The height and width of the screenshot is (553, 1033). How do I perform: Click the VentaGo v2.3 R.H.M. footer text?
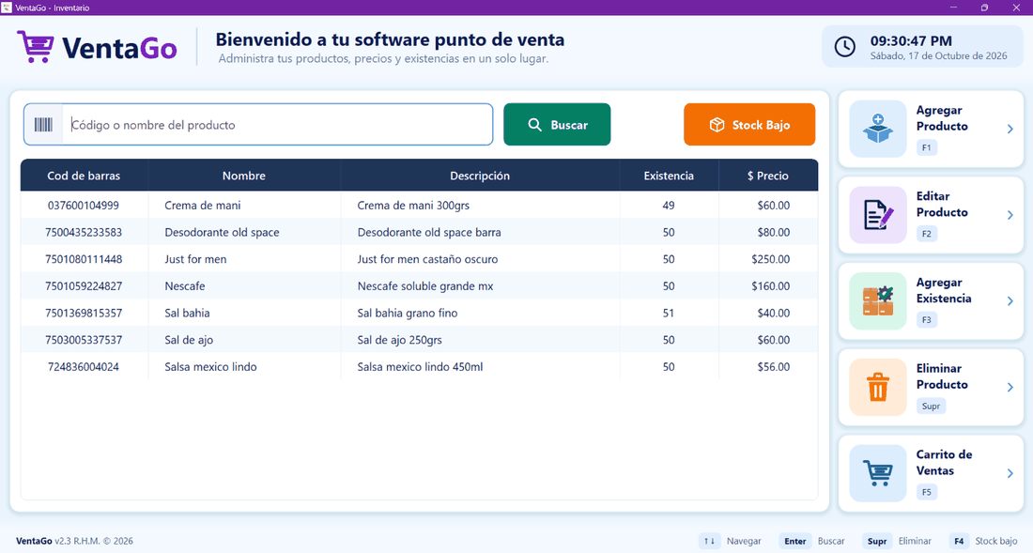click(x=74, y=541)
